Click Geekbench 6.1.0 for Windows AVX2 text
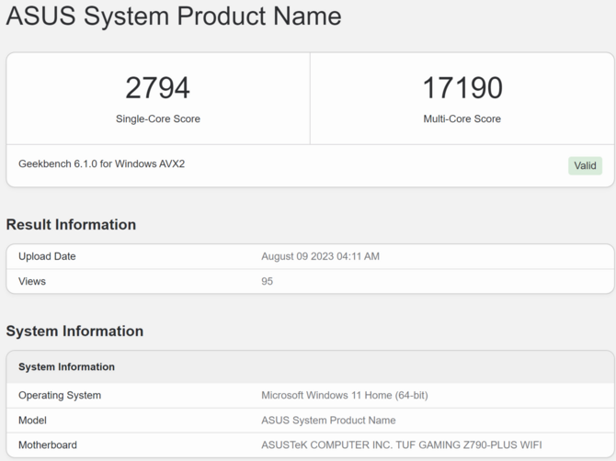The height and width of the screenshot is (461, 616). [x=101, y=163]
